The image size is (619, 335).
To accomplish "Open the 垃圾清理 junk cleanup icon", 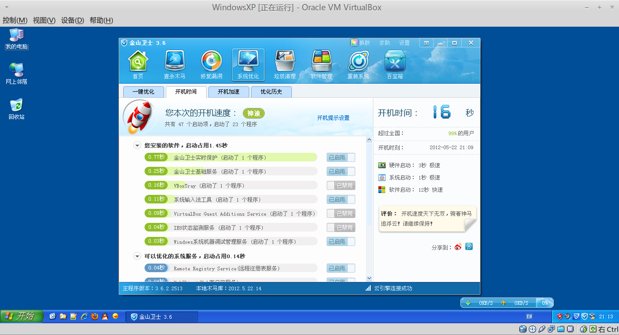I will 285,65.
